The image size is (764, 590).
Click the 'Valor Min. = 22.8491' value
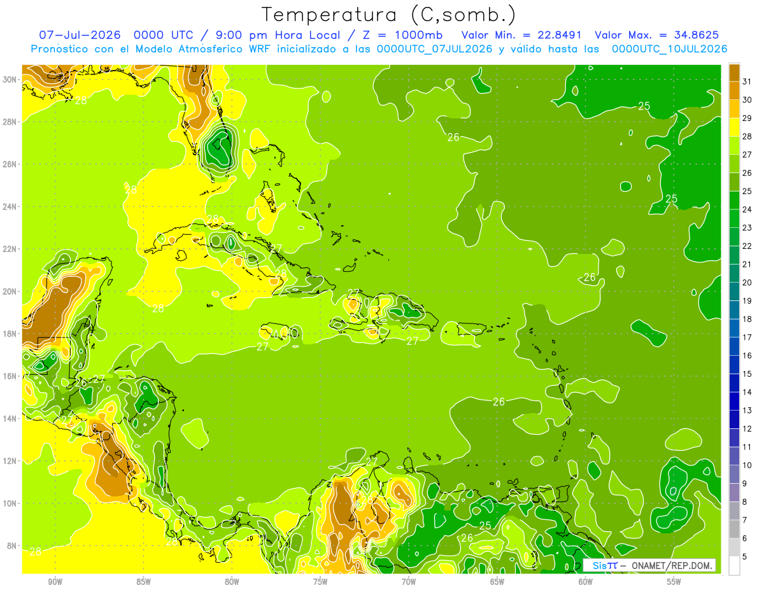[x=522, y=35]
